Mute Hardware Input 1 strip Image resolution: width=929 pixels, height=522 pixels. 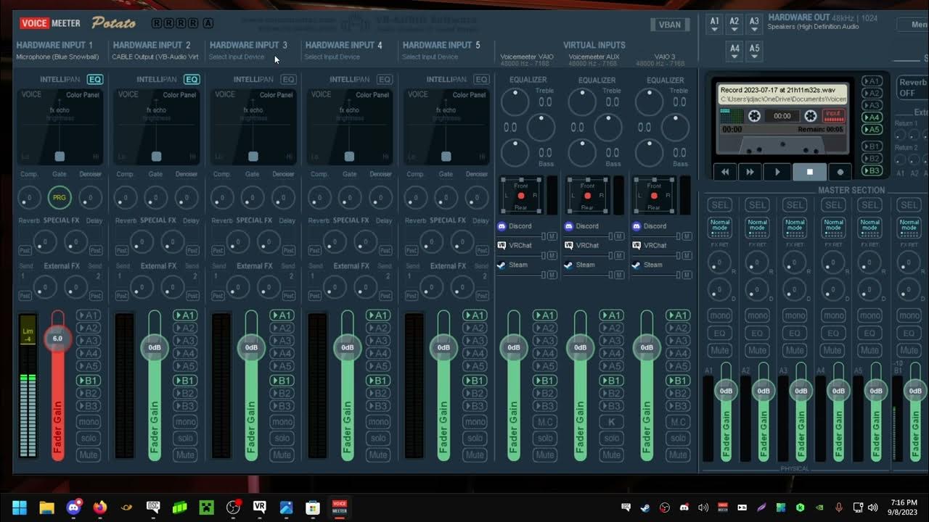click(89, 455)
